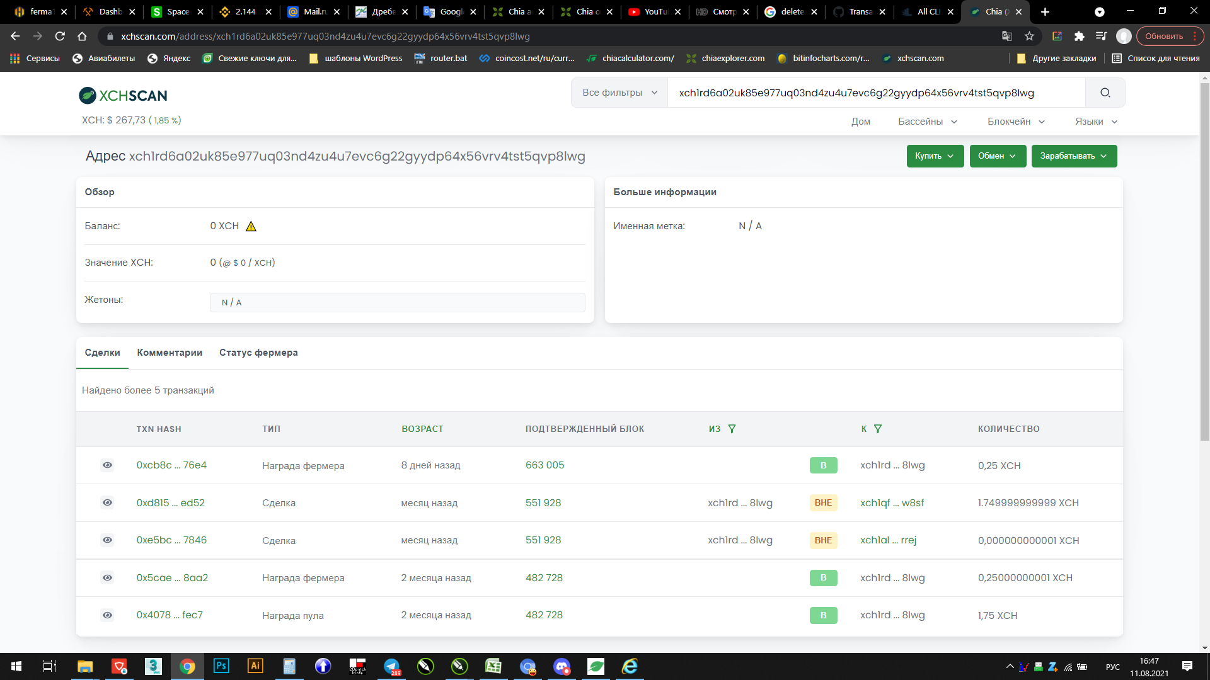Bookmark page with star icon in address bar
Screen dimensions: 1210x680
[1029, 37]
